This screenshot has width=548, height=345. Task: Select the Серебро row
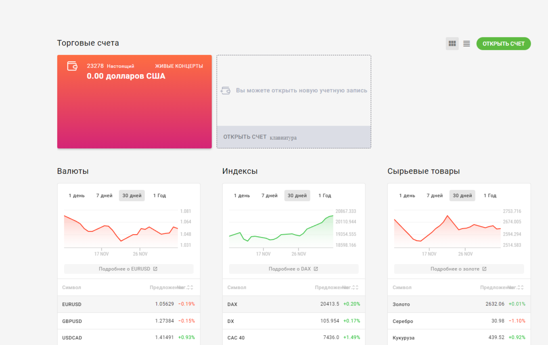[459, 321]
